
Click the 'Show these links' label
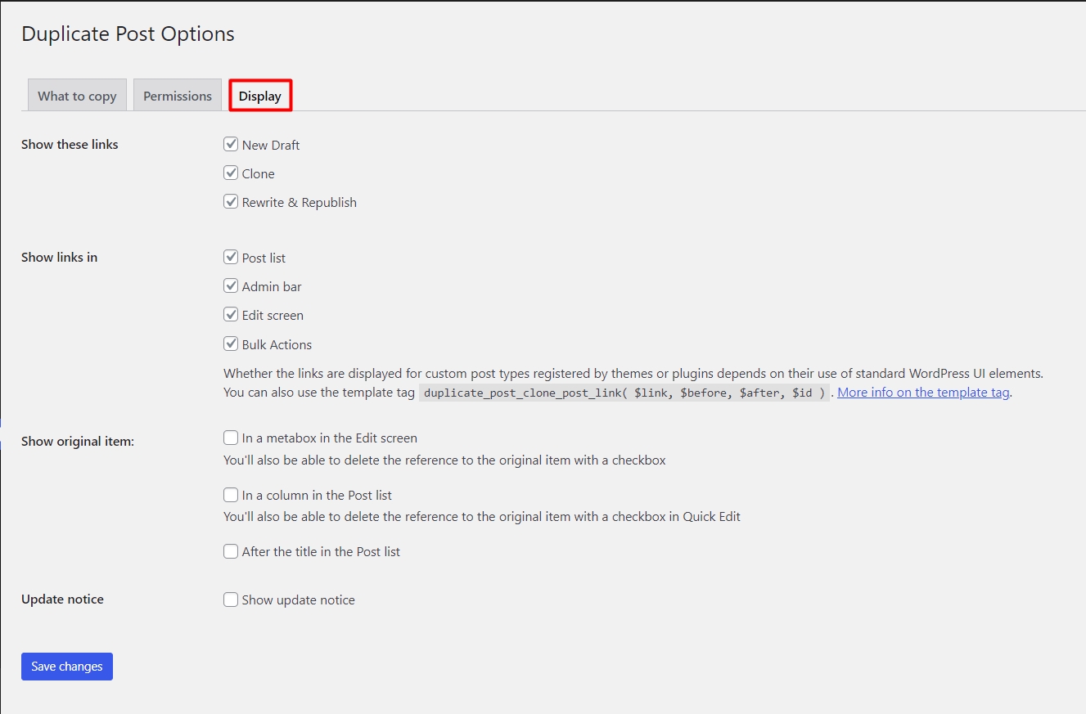click(x=70, y=144)
